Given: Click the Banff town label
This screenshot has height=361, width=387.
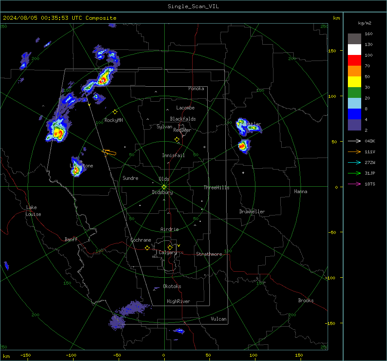Looking at the screenshot, I should [x=71, y=239].
